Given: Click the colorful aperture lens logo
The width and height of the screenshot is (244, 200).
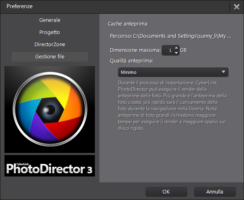Looking at the screenshot, I should (49, 110).
